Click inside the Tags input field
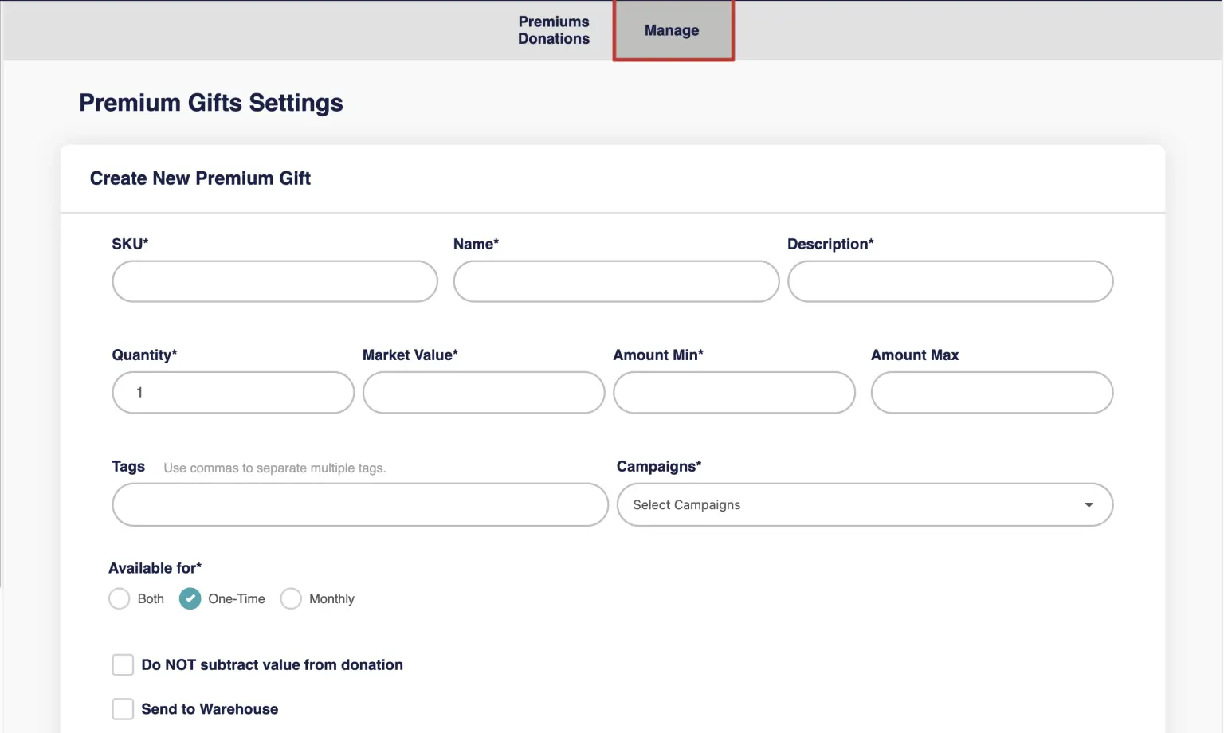Viewport: 1224px width, 733px height. click(x=359, y=504)
